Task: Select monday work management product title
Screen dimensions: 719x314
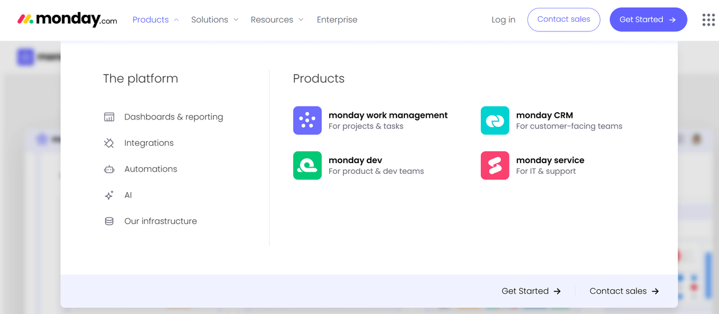Action: coord(388,116)
